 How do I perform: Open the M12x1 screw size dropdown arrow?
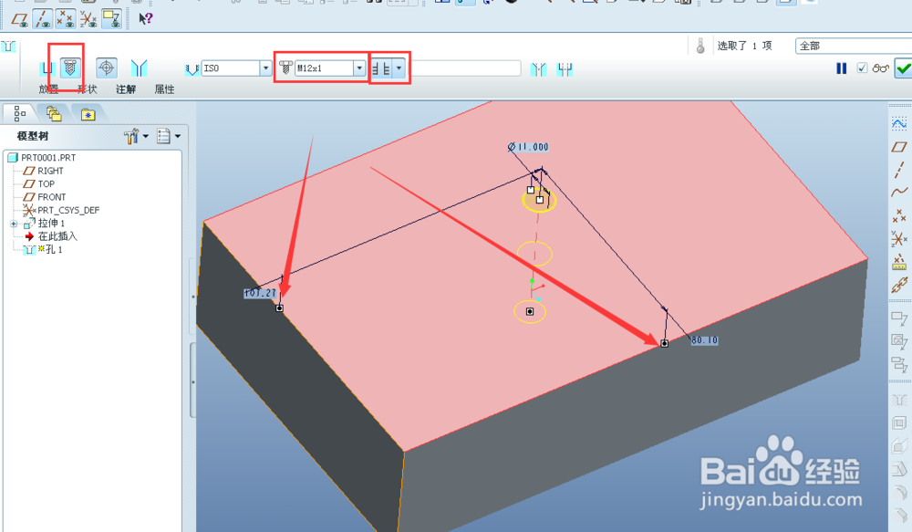click(359, 68)
